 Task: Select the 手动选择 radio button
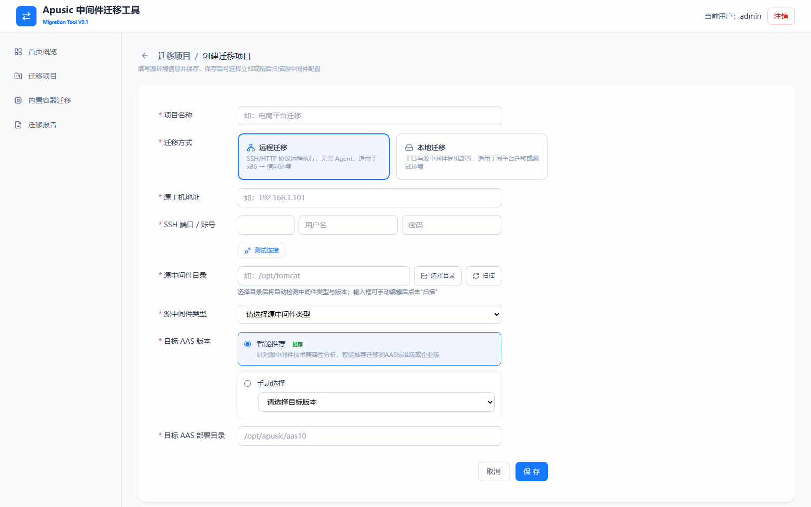[247, 383]
